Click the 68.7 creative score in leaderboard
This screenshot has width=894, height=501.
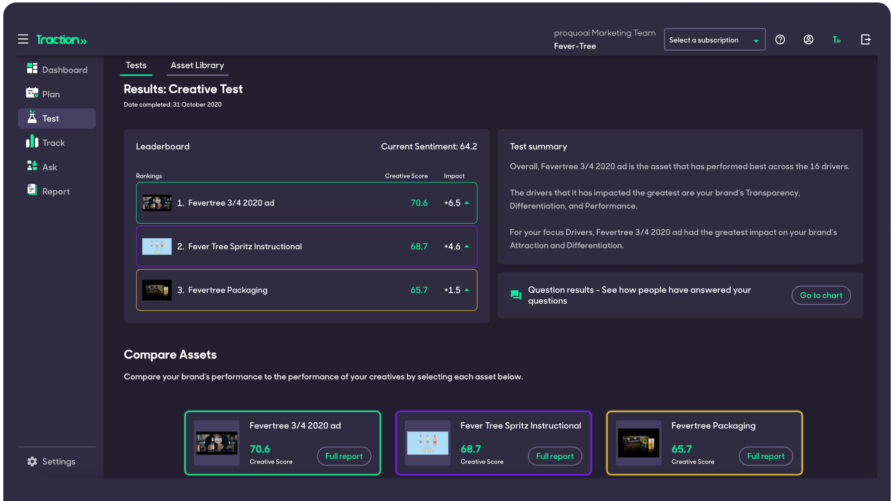(x=419, y=246)
